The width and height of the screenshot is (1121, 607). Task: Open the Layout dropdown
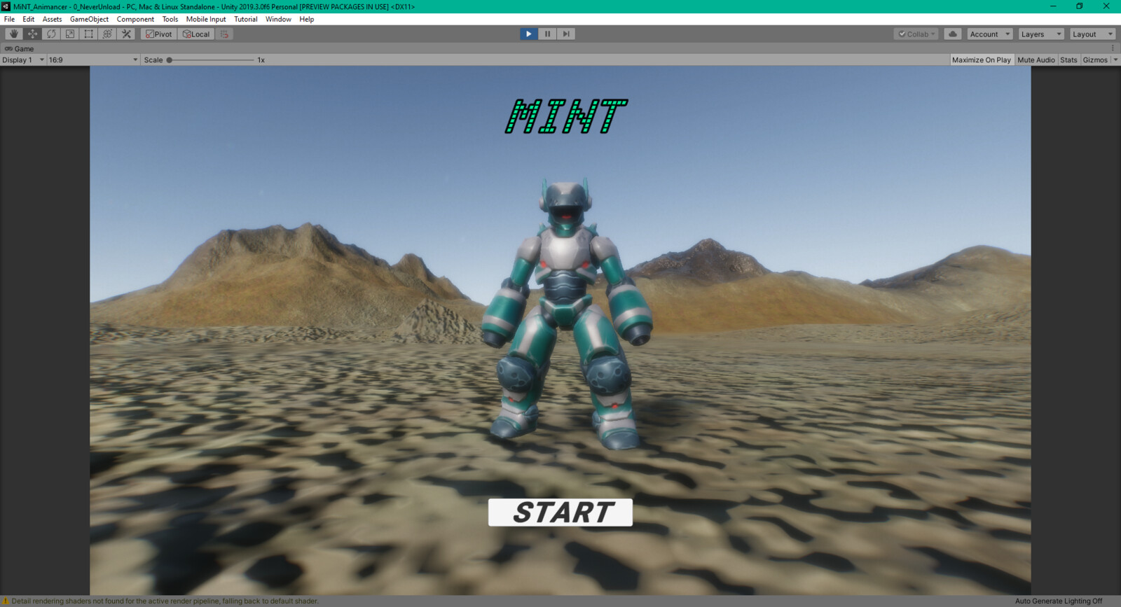tap(1092, 34)
